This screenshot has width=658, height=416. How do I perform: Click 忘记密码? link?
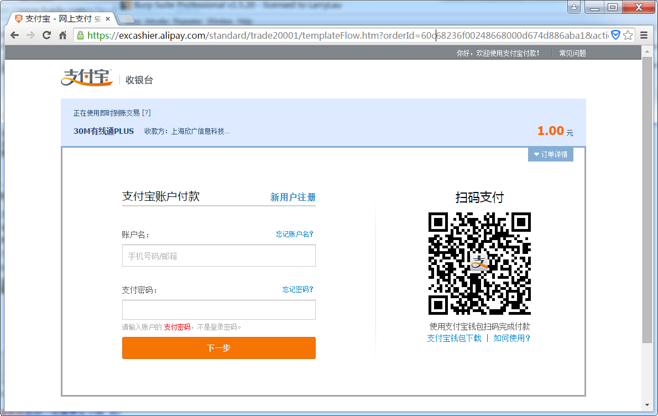pos(297,289)
